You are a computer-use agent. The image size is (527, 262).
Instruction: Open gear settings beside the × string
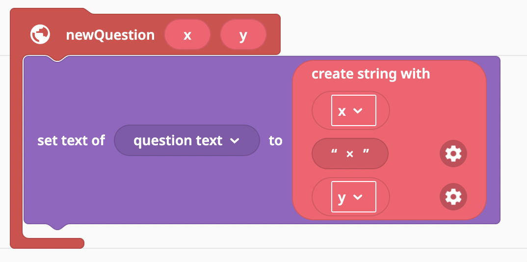coord(453,154)
